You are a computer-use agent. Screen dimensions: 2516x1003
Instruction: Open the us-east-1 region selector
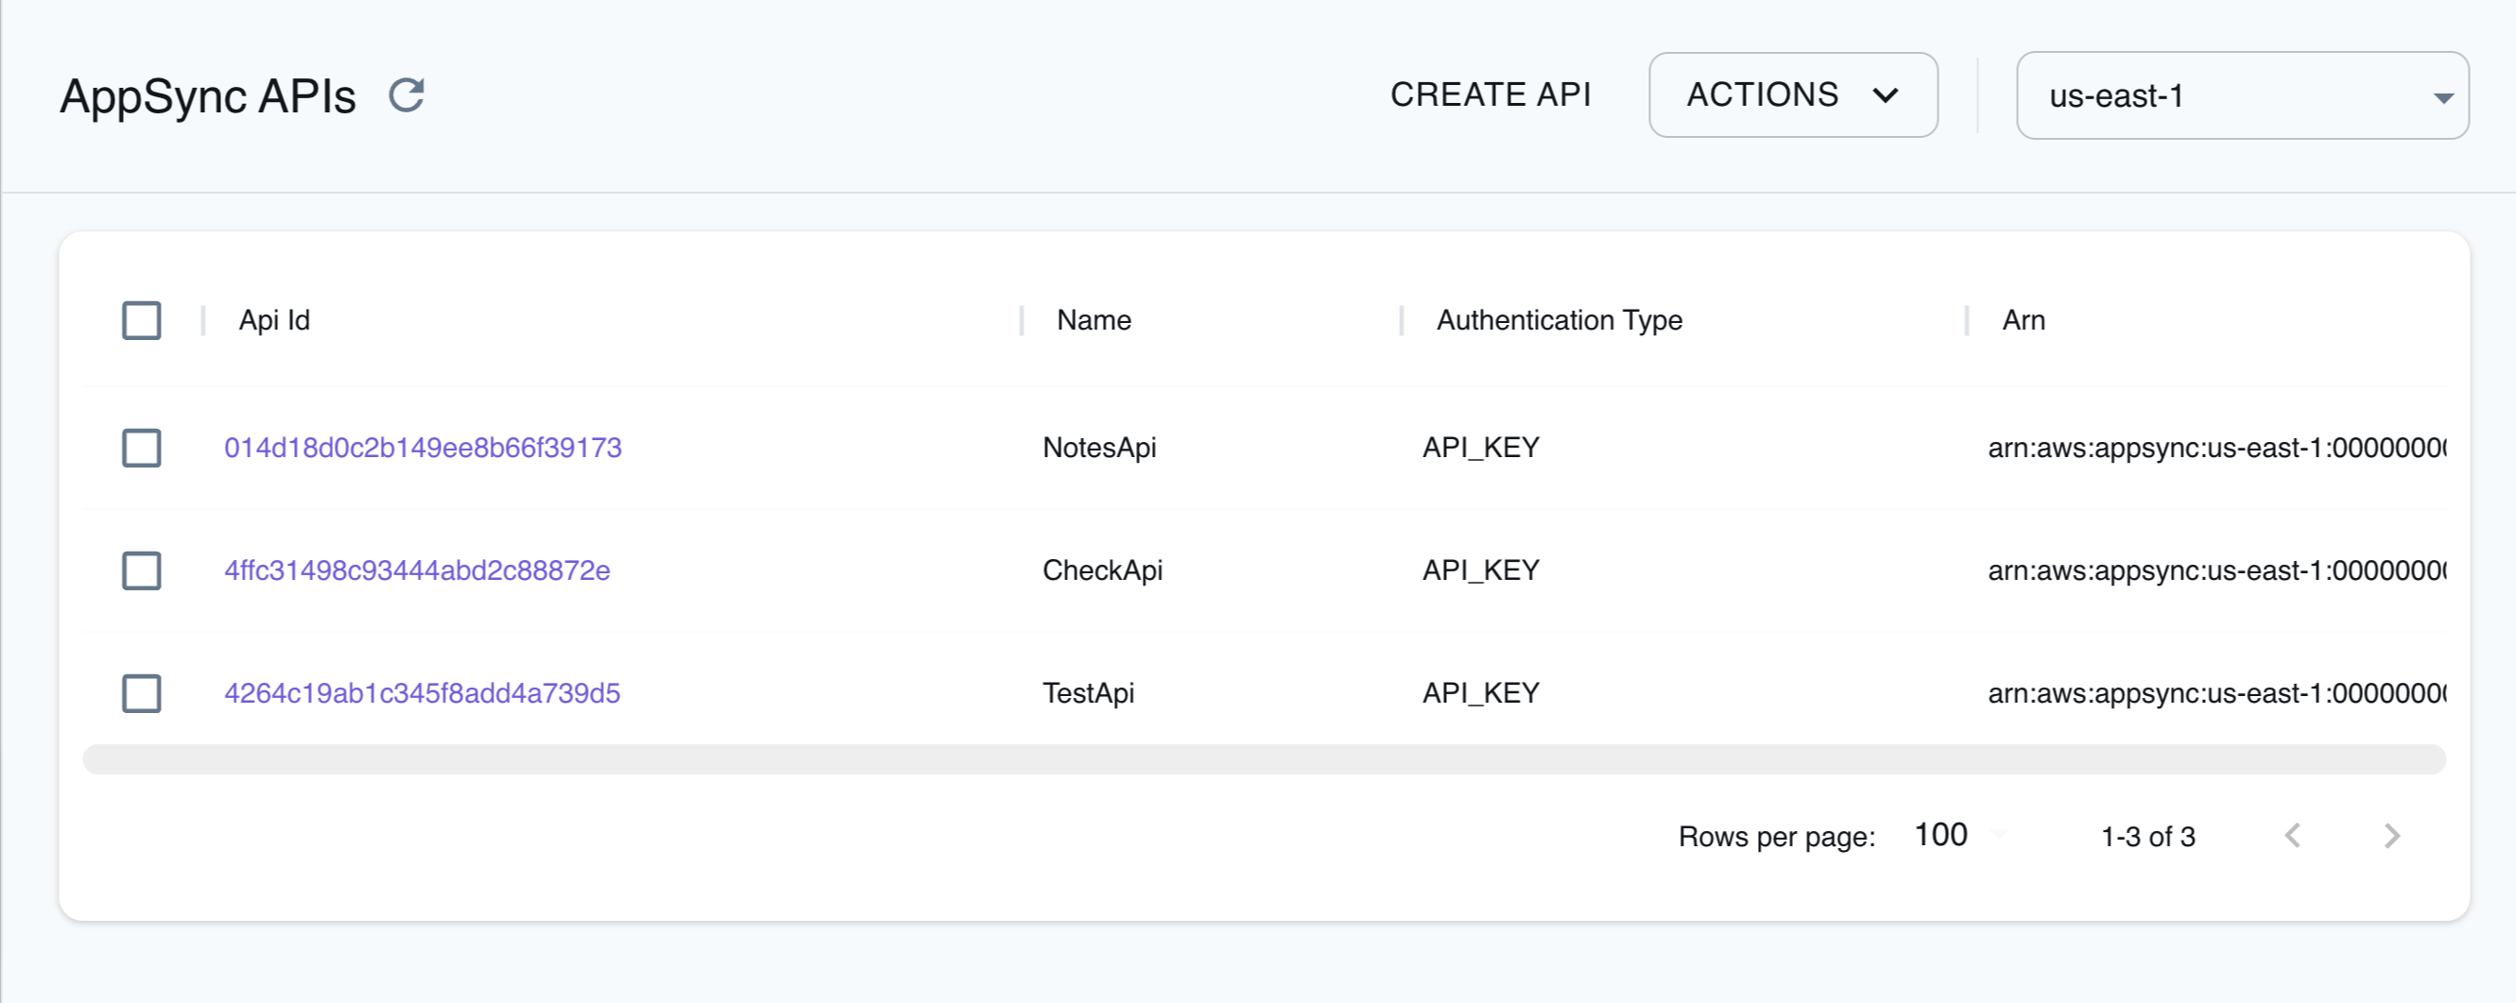pos(2242,96)
